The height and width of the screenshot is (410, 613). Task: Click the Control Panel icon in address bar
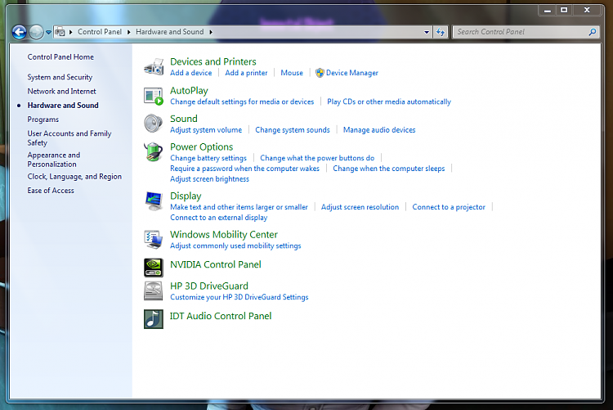pyautogui.click(x=60, y=32)
